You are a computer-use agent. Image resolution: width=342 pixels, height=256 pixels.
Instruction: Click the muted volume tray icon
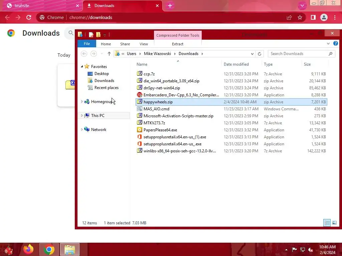click(x=311, y=249)
